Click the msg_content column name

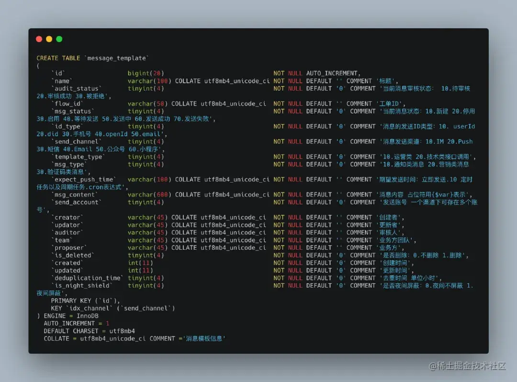[x=75, y=195]
